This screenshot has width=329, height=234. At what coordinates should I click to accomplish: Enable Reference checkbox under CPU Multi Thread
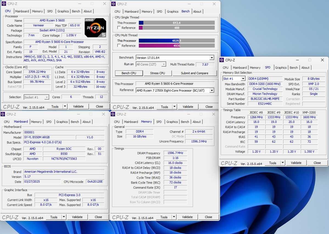(119, 45)
